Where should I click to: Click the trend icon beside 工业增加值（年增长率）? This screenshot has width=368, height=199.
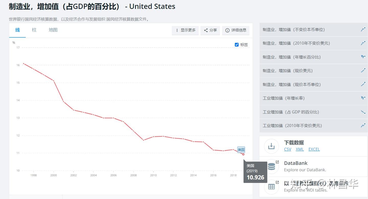[x=363, y=98]
